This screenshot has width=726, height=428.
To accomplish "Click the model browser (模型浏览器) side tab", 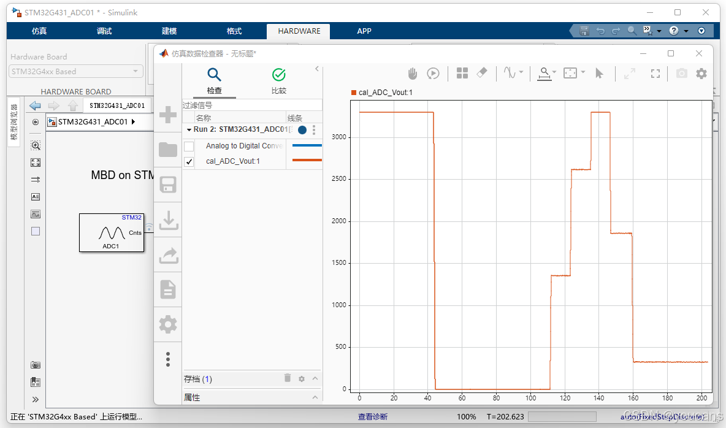I will tap(14, 122).
